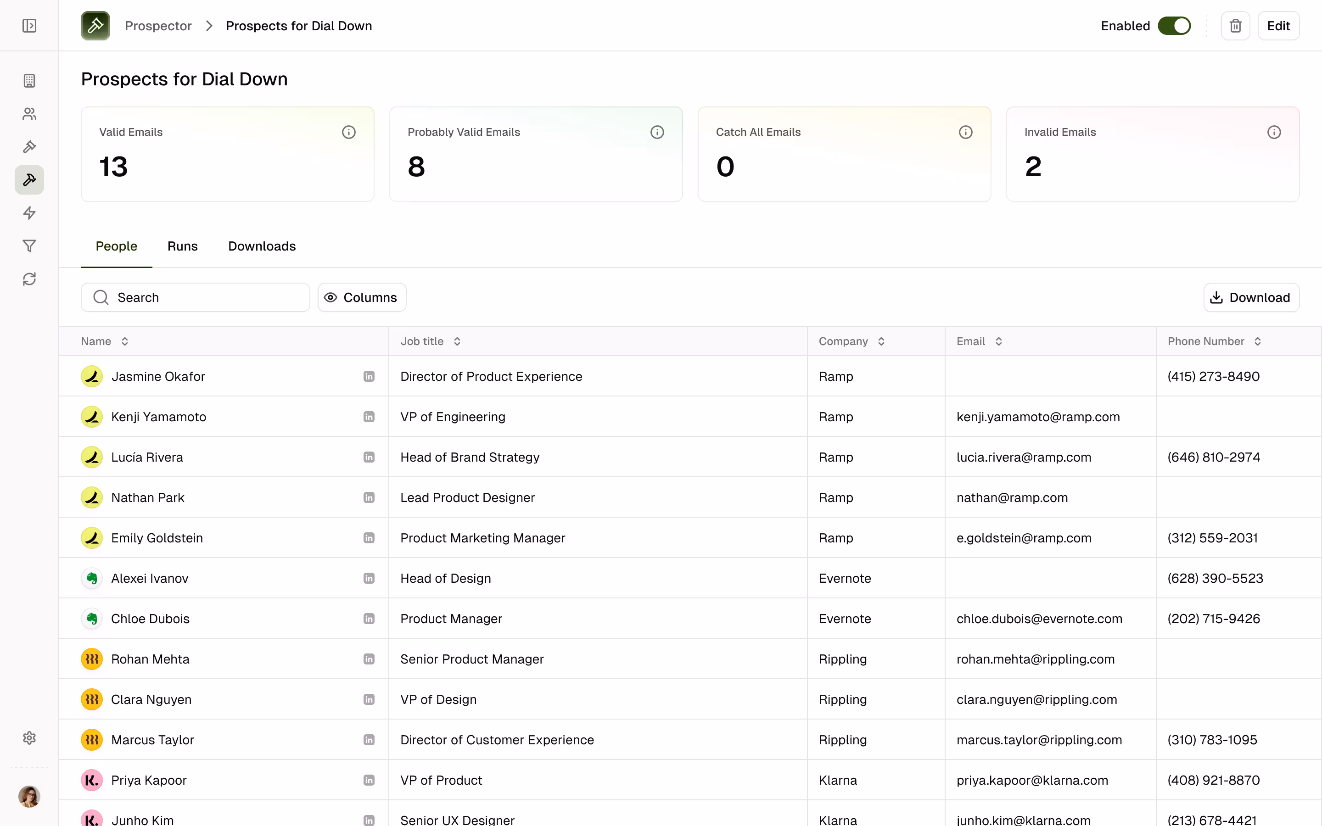Viewport: 1322px width, 826px height.
Task: Open the funnel filter sidebar icon
Action: click(x=29, y=246)
